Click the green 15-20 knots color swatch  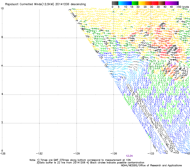tap(135, 3)
